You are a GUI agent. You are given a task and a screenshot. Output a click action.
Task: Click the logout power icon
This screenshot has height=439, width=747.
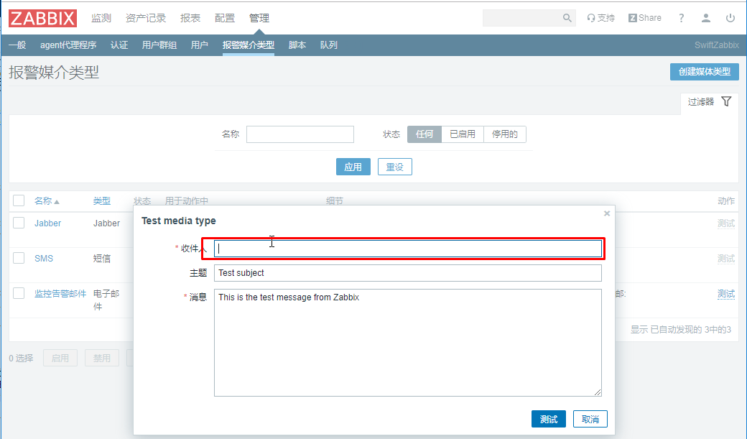click(730, 18)
